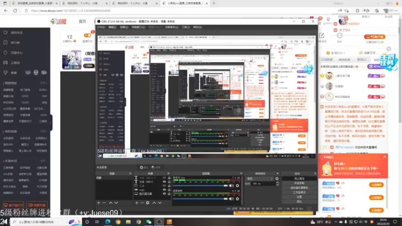Toggle visibility eye of gamepad-icon source row
The height and width of the screenshot is (226, 402).
[x=164, y=190]
